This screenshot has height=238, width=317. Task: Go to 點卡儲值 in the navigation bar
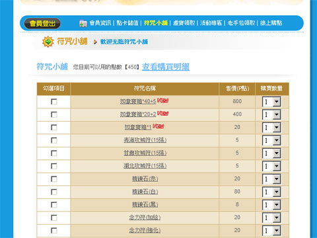coord(127,23)
